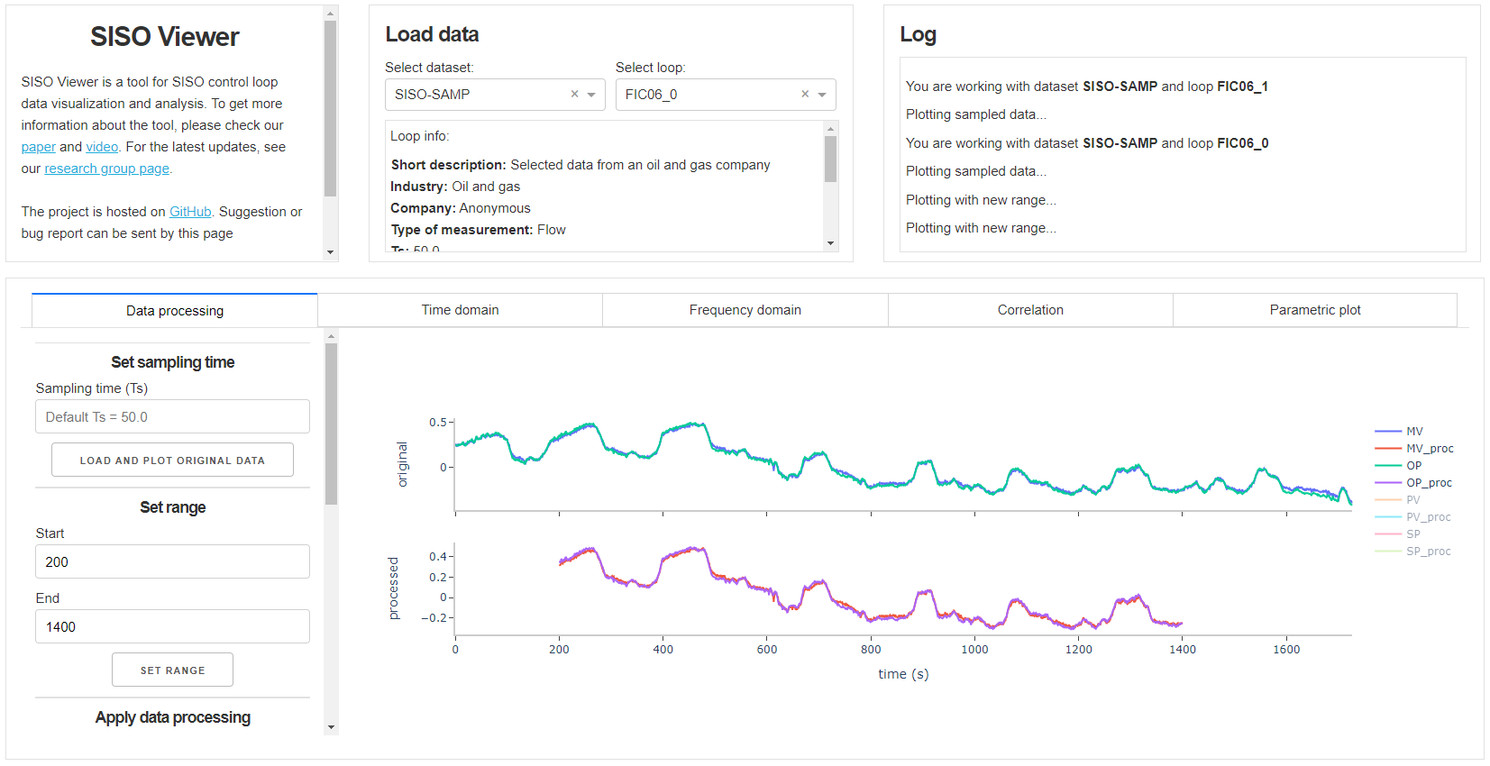This screenshot has height=766, width=1490.
Task: Open the GitHub project link
Action: pos(190,212)
